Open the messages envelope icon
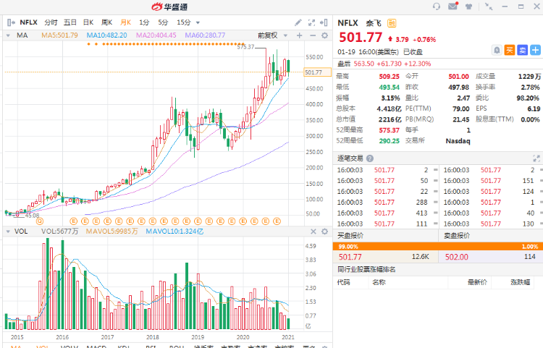The height and width of the screenshot is (348, 543). click(453, 7)
